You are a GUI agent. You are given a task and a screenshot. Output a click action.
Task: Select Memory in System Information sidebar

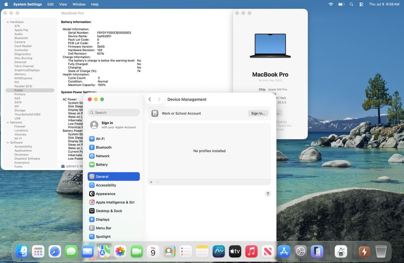[20, 74]
